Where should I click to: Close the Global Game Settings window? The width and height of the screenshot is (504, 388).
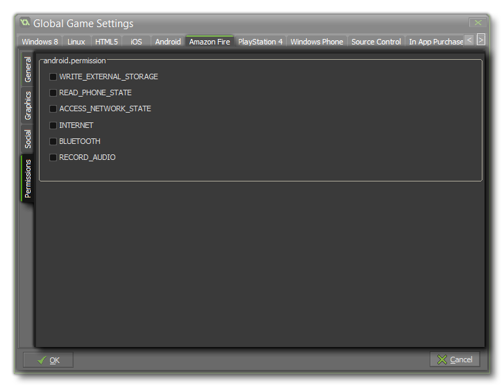[x=477, y=23]
